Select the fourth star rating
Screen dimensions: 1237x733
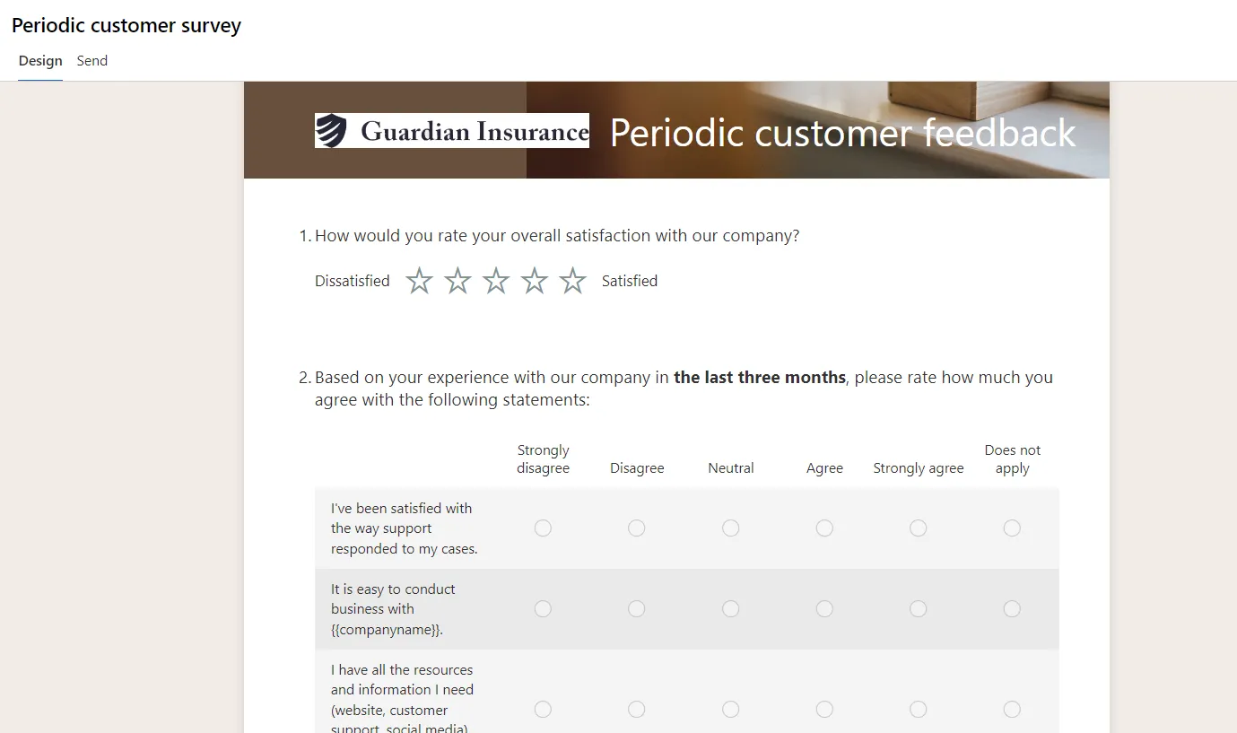[535, 281]
